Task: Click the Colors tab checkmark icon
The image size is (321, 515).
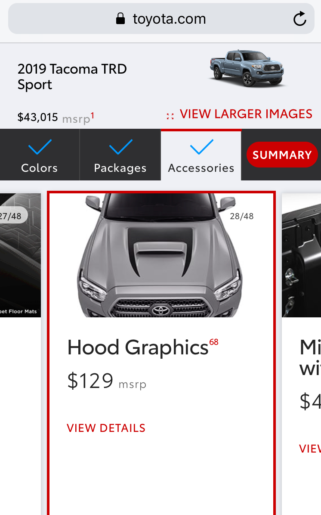Action: pyautogui.click(x=40, y=147)
